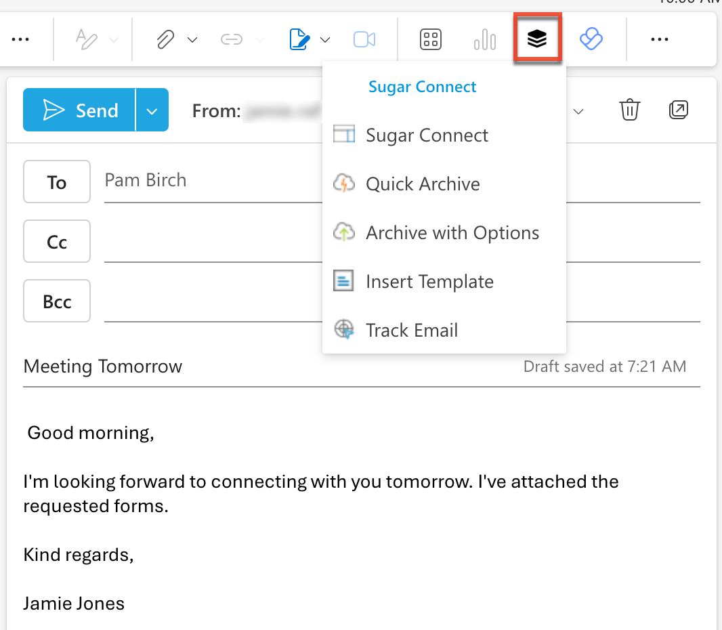Screen dimensions: 722x630
Task: Insert a hyperlink with the link icon
Action: [230, 39]
